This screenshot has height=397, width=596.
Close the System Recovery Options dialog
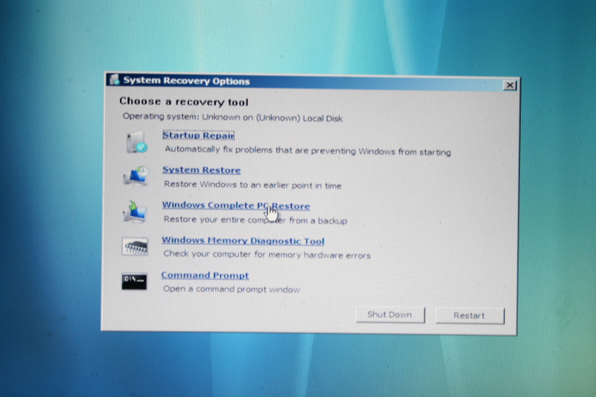tap(510, 86)
